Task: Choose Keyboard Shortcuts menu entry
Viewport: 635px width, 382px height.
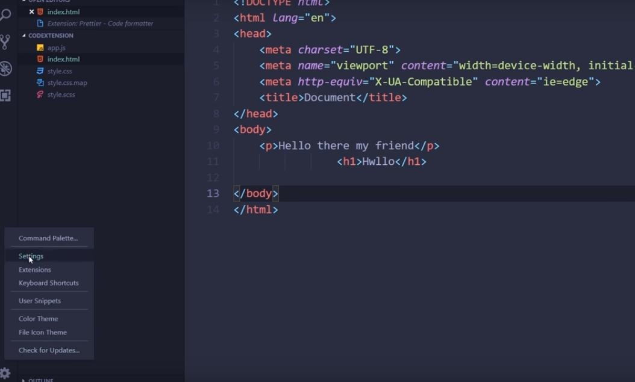Action: point(49,283)
